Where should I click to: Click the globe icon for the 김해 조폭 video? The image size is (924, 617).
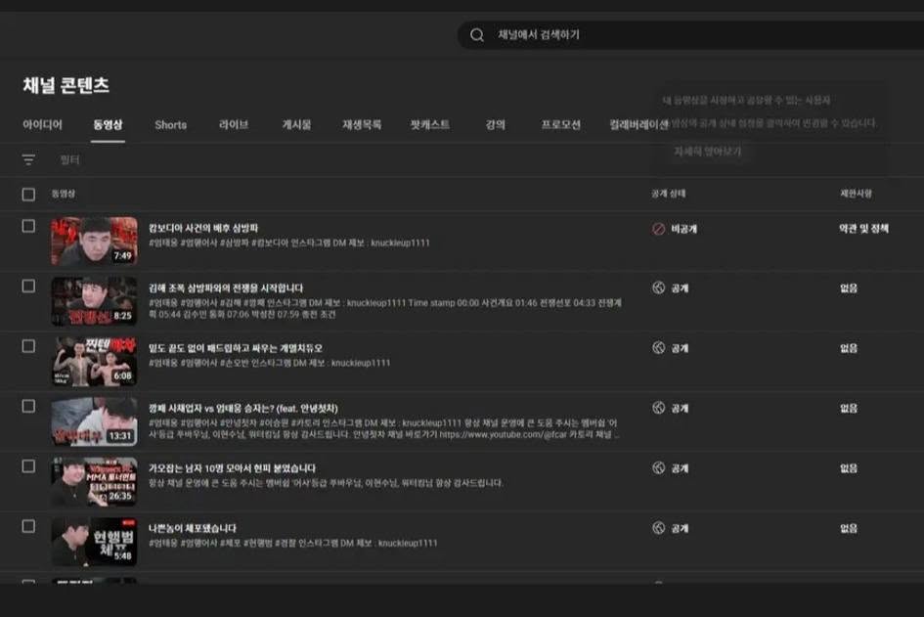point(658,288)
